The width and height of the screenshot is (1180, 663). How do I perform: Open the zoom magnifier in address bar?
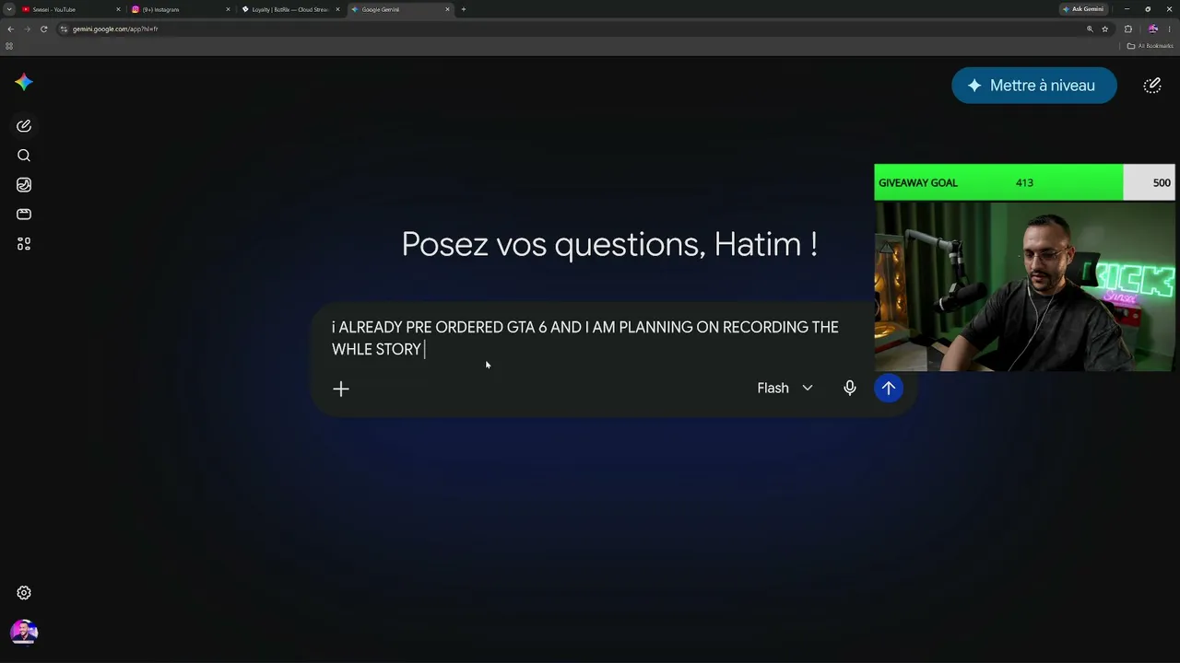[x=1090, y=29]
